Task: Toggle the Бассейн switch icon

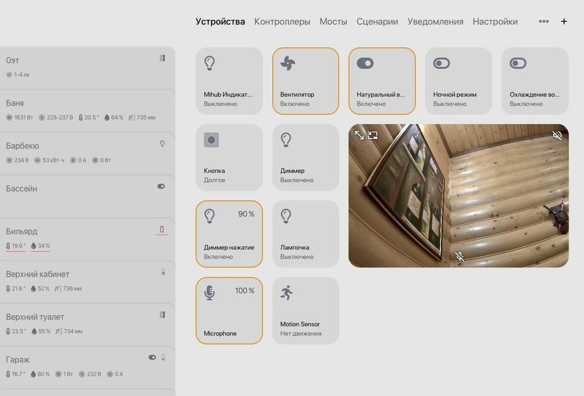Action: pyautogui.click(x=161, y=186)
